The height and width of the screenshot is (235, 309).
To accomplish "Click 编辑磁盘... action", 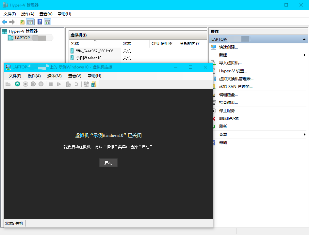I will click(228, 95).
